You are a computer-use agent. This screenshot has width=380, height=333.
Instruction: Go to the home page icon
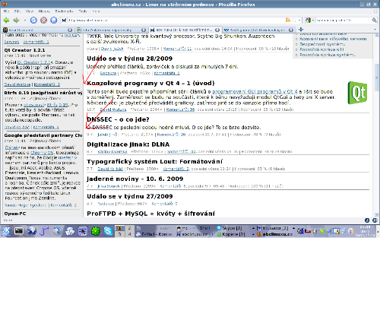tap(54, 21)
